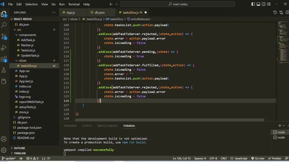This screenshot has height=162, width=289.
Task: Open the Accounts icon in activity bar
Action: (x=4, y=139)
